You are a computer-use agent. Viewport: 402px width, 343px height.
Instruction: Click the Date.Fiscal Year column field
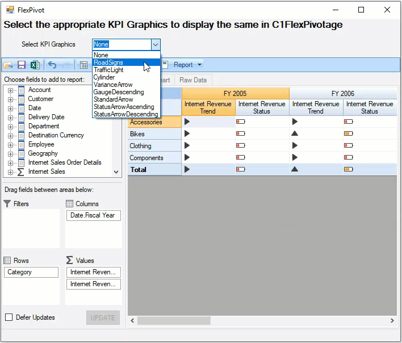93,216
